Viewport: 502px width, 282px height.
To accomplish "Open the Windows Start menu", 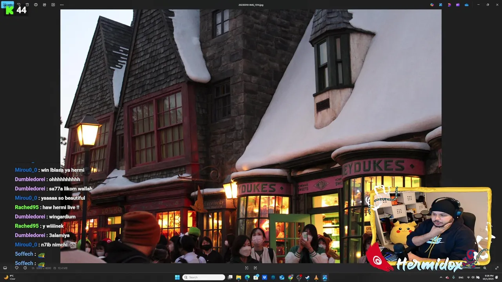I will (x=177, y=277).
